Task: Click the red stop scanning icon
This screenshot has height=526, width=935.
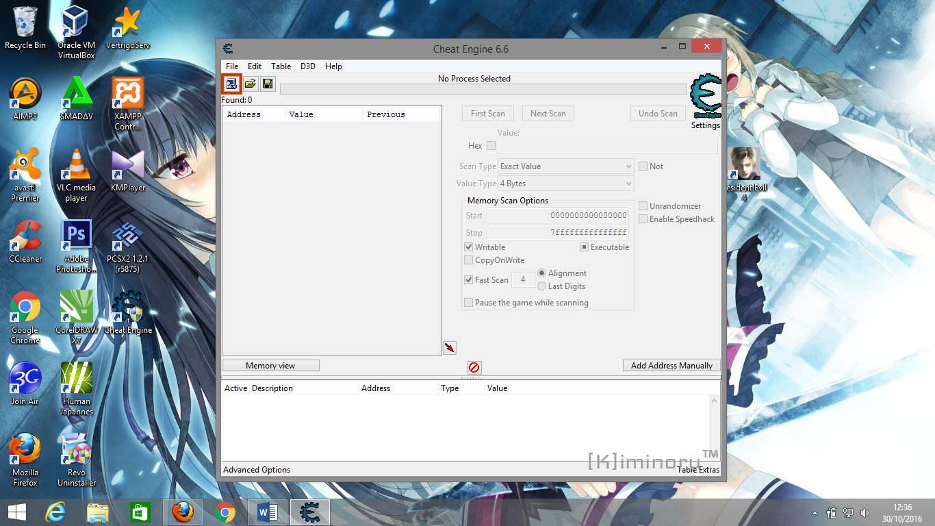Action: (474, 367)
